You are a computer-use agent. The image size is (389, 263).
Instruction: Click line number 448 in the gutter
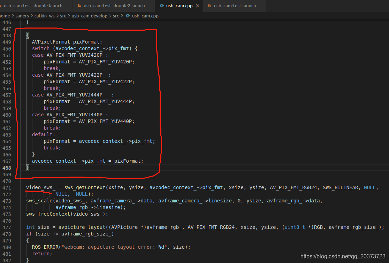(7, 36)
